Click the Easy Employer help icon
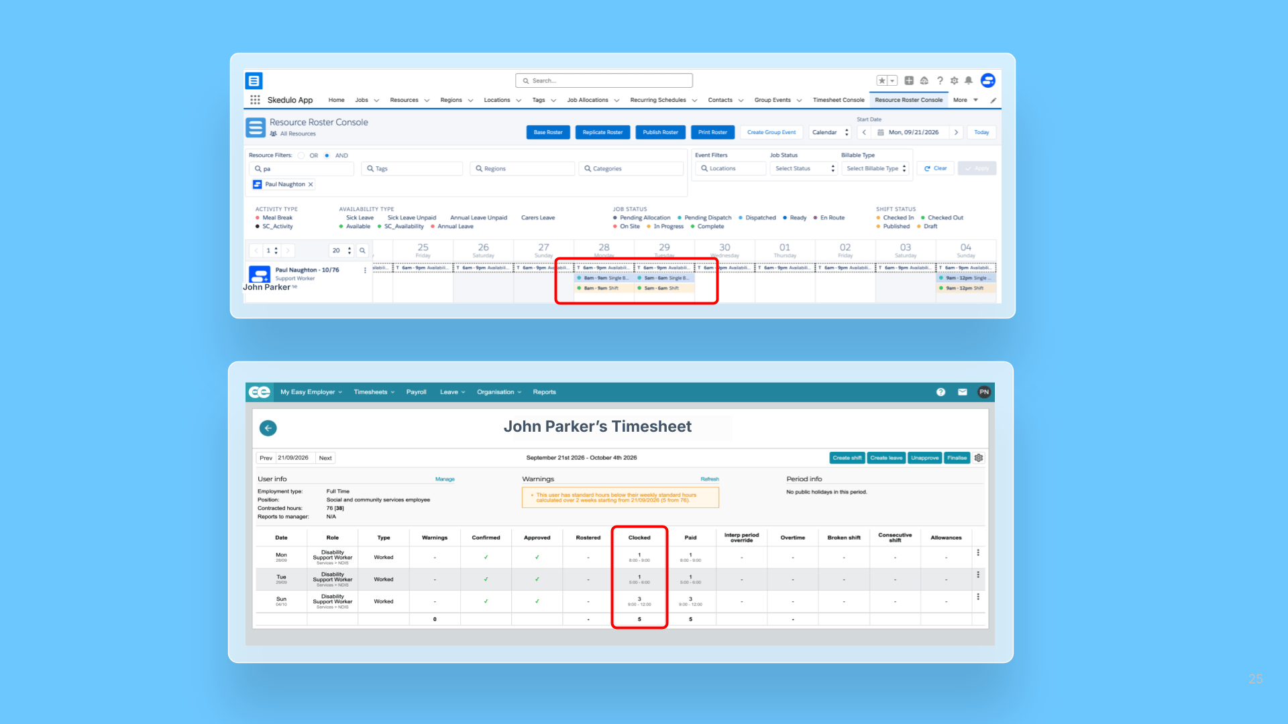Screen dimensions: 1288x724 click(x=941, y=392)
